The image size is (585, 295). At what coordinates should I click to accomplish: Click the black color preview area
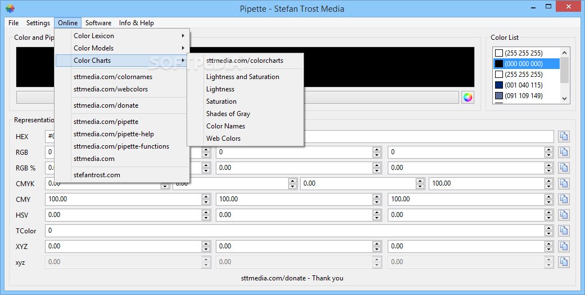pos(245,67)
